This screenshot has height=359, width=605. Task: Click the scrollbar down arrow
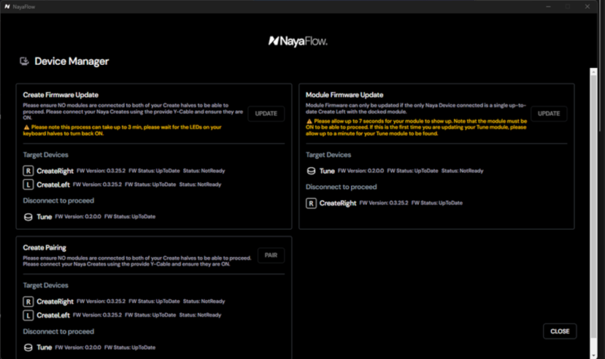[594, 355]
